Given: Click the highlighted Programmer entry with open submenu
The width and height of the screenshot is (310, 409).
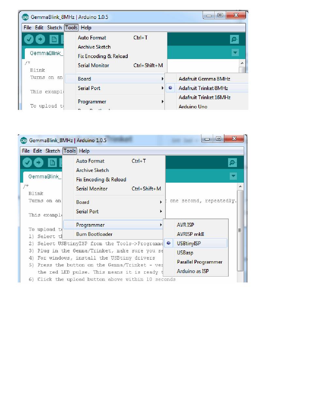Looking at the screenshot, I should [x=114, y=225].
